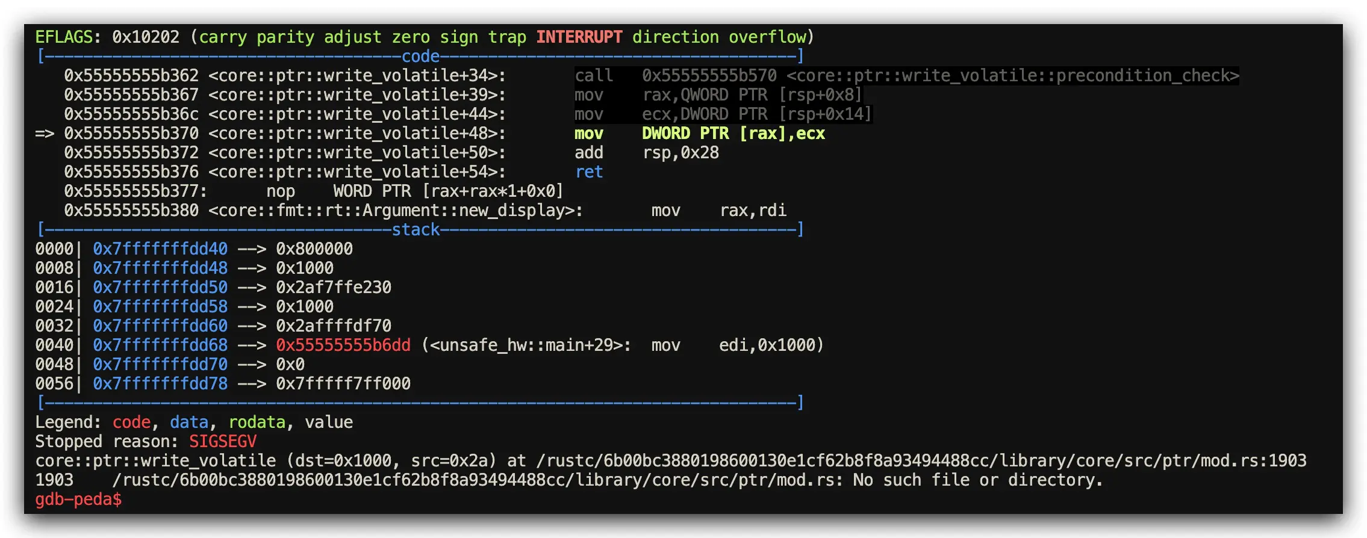Click stack address 0x7fffffffdd58
This screenshot has width=1367, height=538.
[160, 307]
